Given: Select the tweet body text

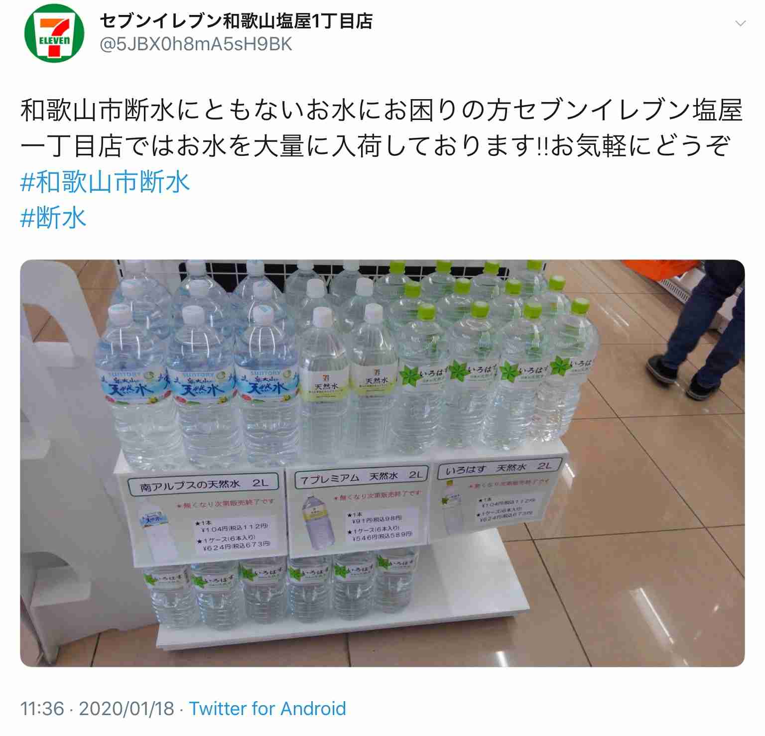Looking at the screenshot, I should pyautogui.click(x=382, y=128).
